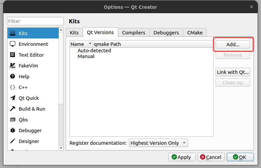Open the CMake tab
261x168 pixels.
pos(195,33)
